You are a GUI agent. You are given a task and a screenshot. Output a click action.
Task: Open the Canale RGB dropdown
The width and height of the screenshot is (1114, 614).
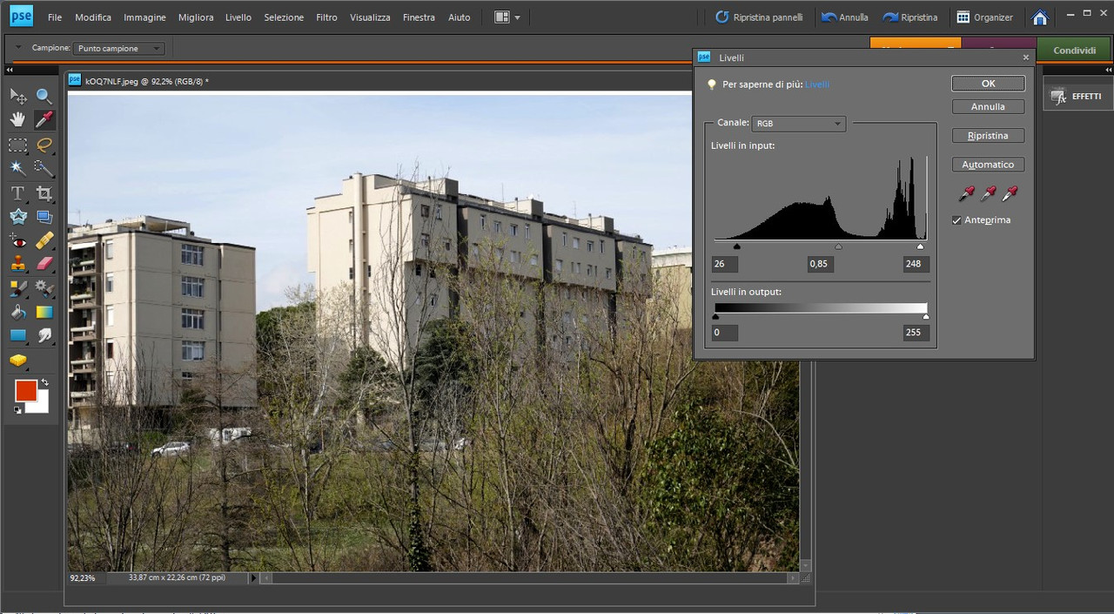pyautogui.click(x=799, y=124)
